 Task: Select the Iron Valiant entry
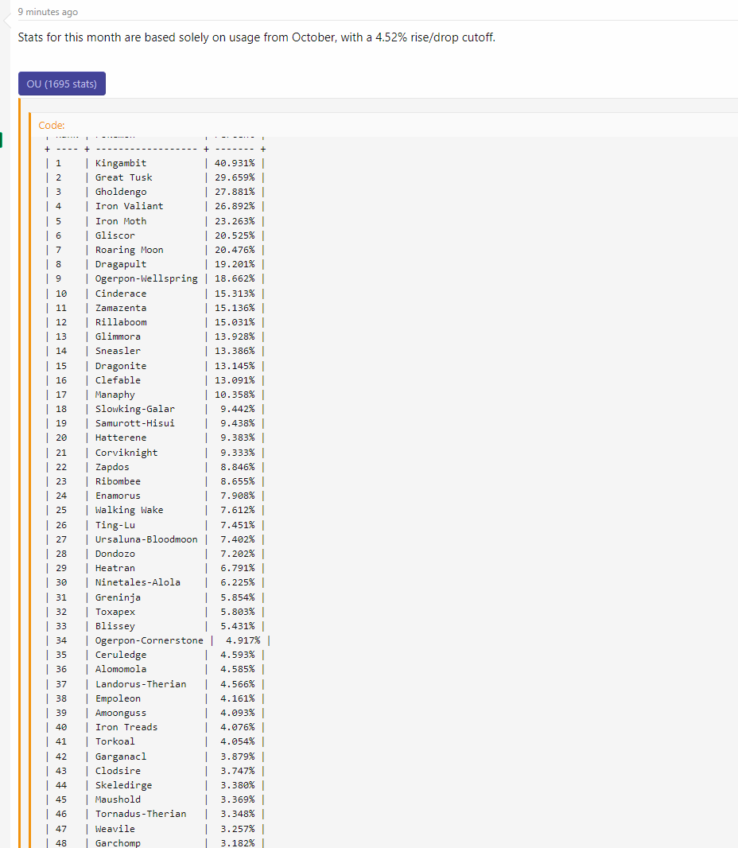(x=129, y=206)
